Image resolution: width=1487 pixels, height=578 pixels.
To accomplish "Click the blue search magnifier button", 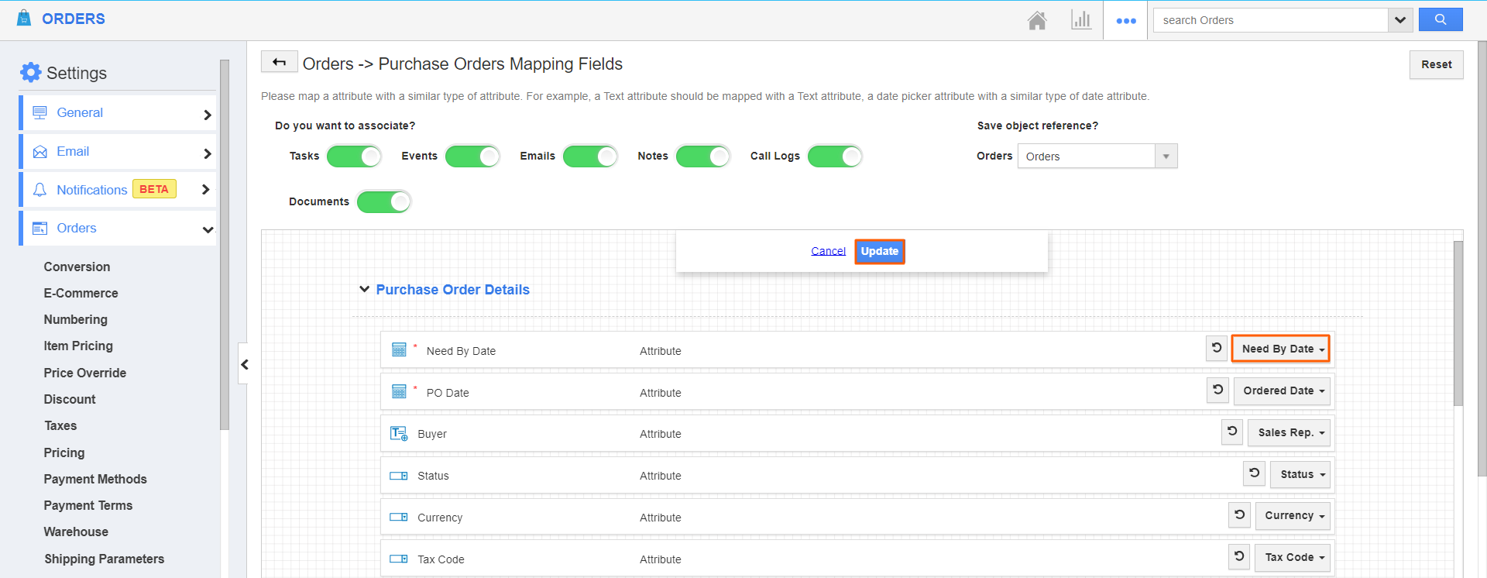I will [x=1441, y=19].
